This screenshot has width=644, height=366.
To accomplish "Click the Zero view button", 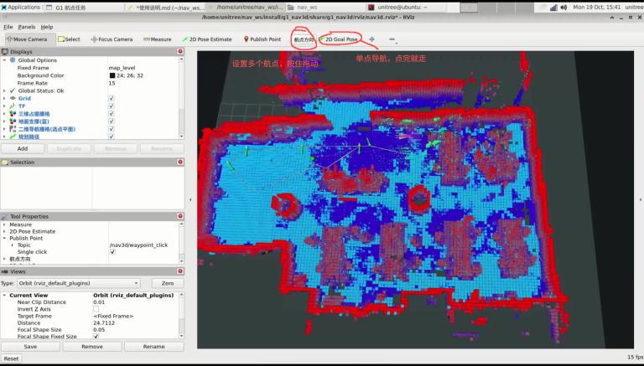I will pos(168,283).
